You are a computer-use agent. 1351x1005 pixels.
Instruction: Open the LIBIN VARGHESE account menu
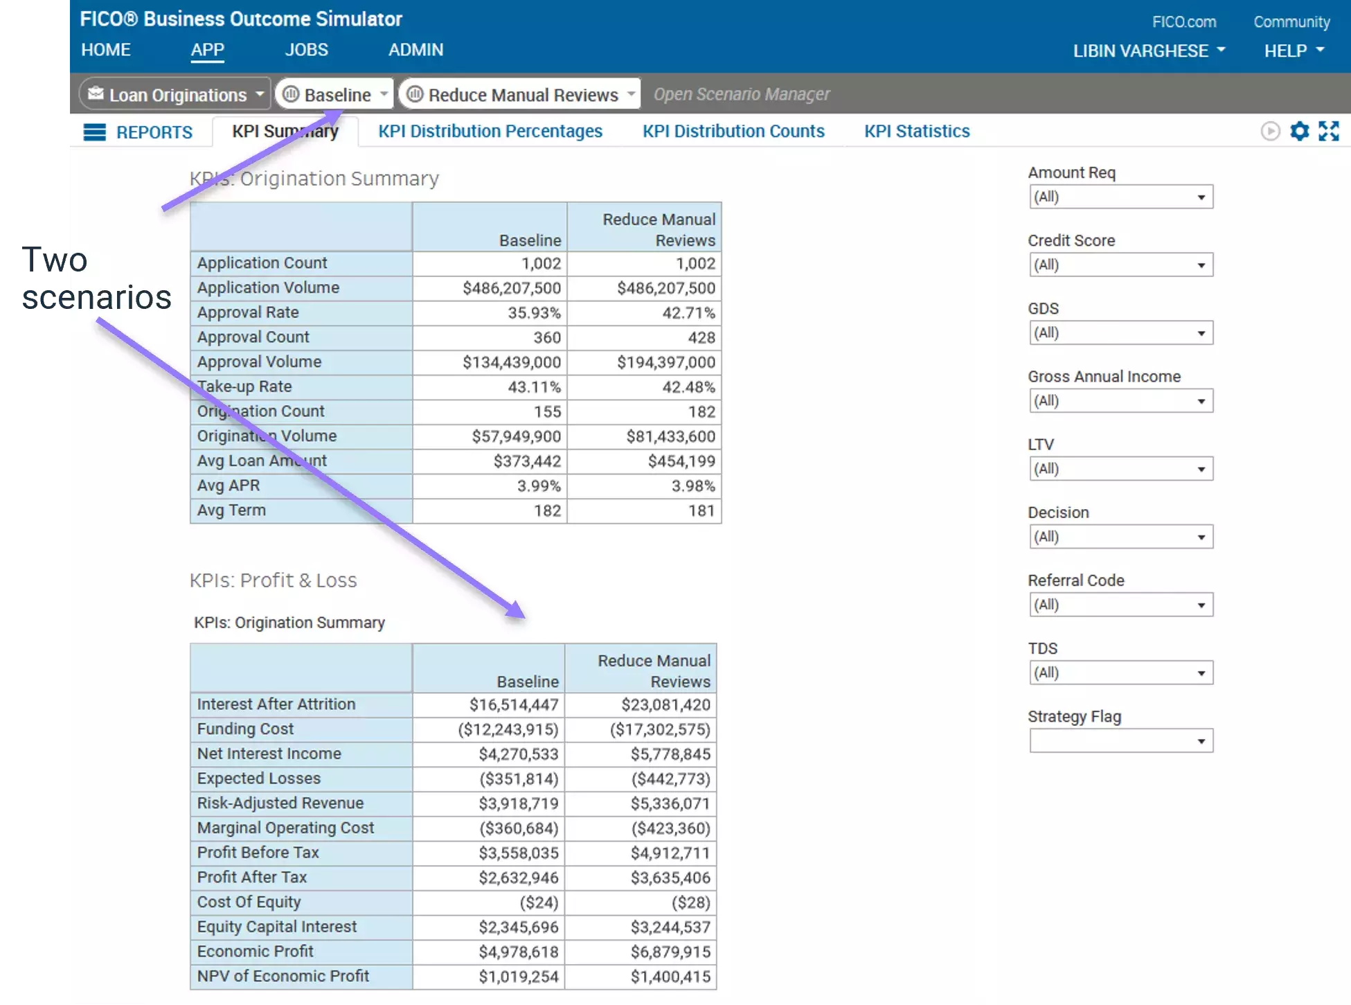point(1141,50)
